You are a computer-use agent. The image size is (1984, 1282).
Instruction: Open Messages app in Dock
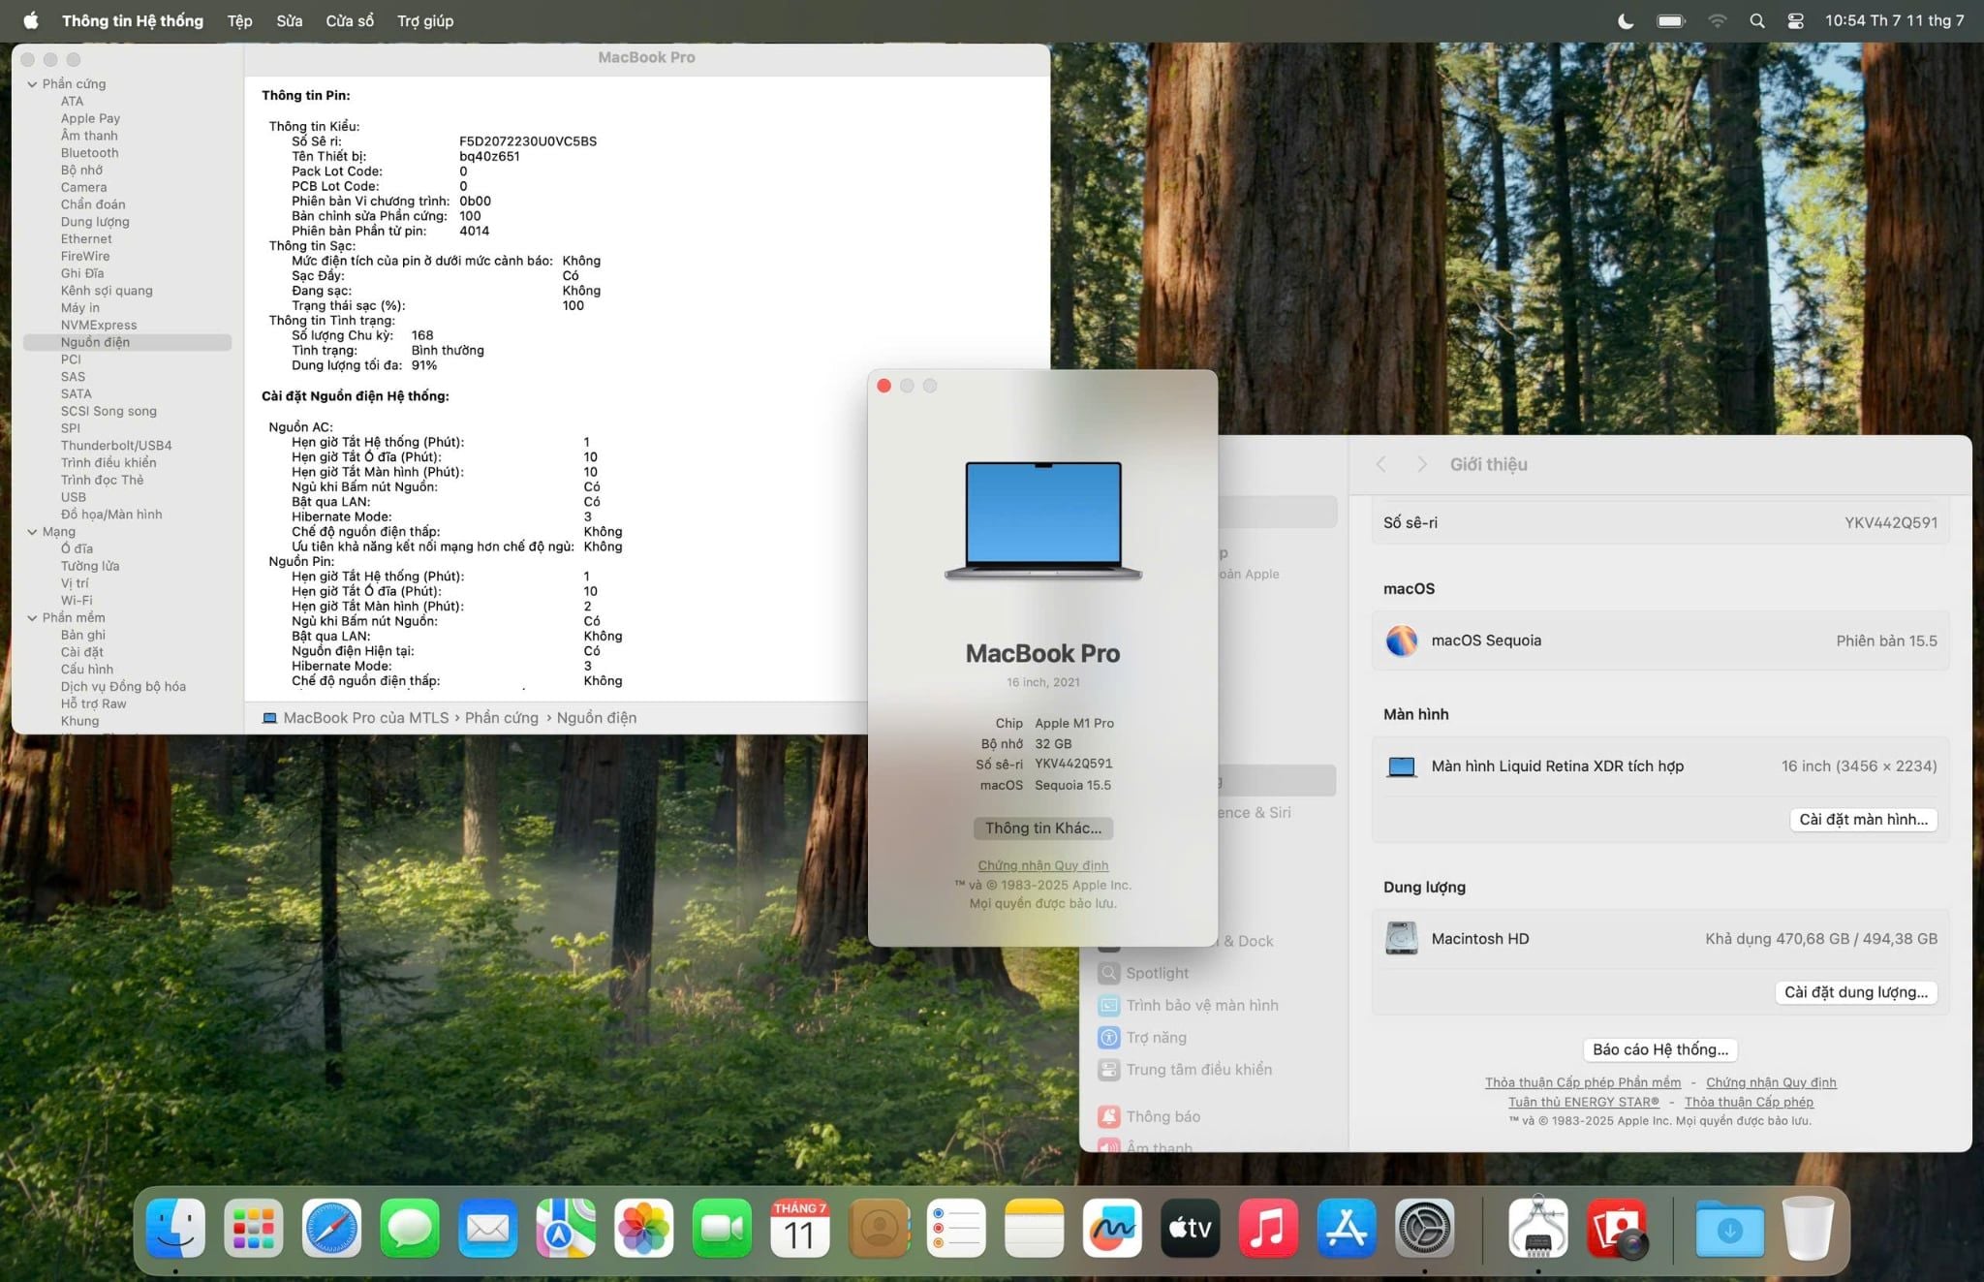tap(410, 1228)
